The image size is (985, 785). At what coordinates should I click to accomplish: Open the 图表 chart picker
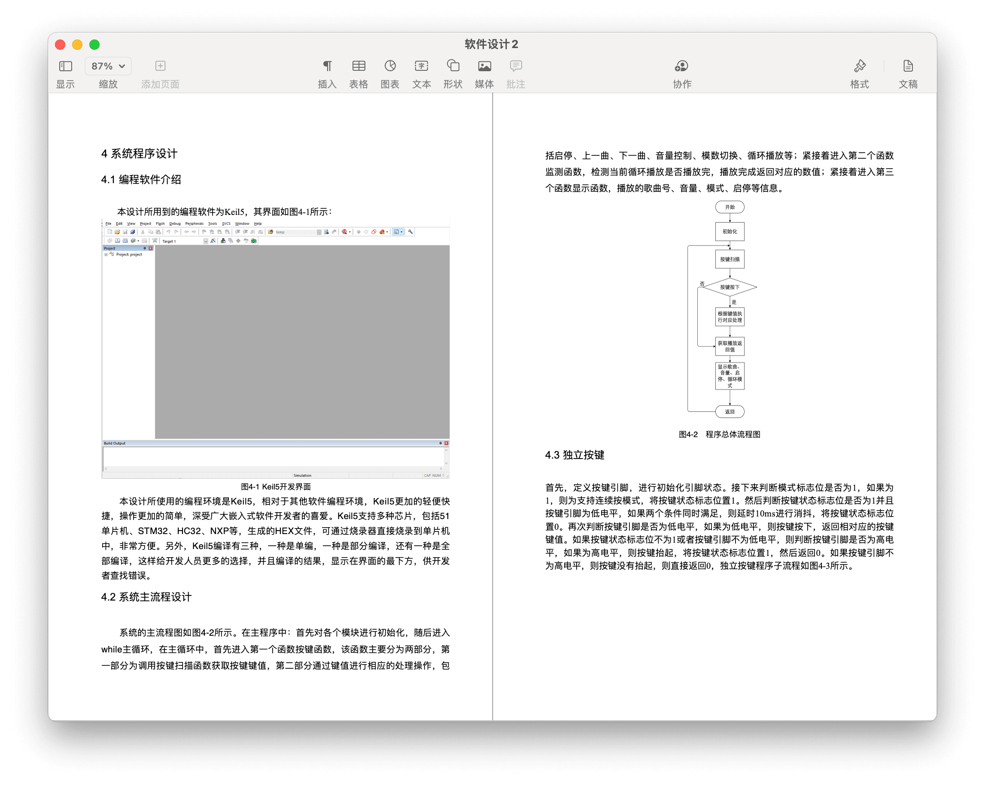[x=390, y=66]
